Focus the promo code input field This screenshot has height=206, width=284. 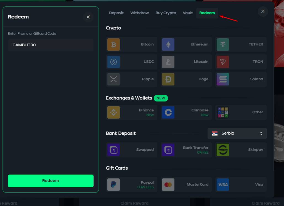pos(51,45)
